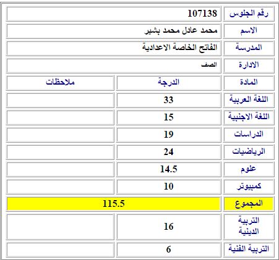The width and height of the screenshot is (279, 260).
Task: Click the علوم score 14.5
Action: pos(168,169)
